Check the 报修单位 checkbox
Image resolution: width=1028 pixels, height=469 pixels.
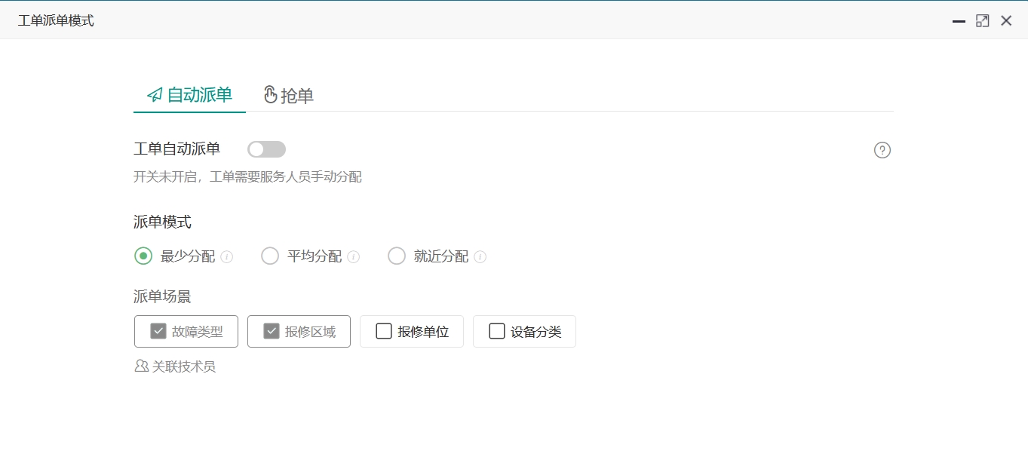[x=384, y=331]
